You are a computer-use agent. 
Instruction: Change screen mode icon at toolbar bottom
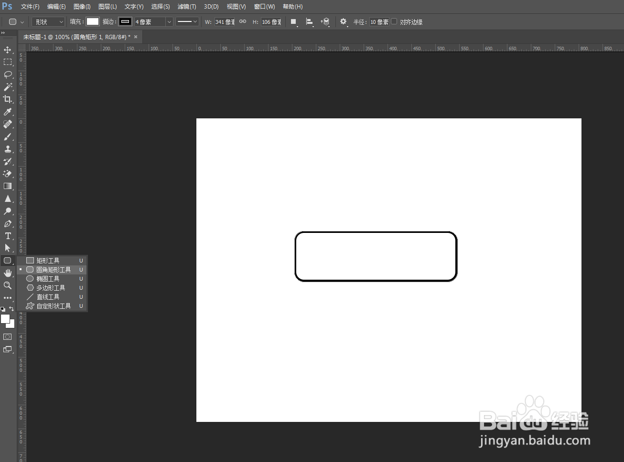click(8, 349)
